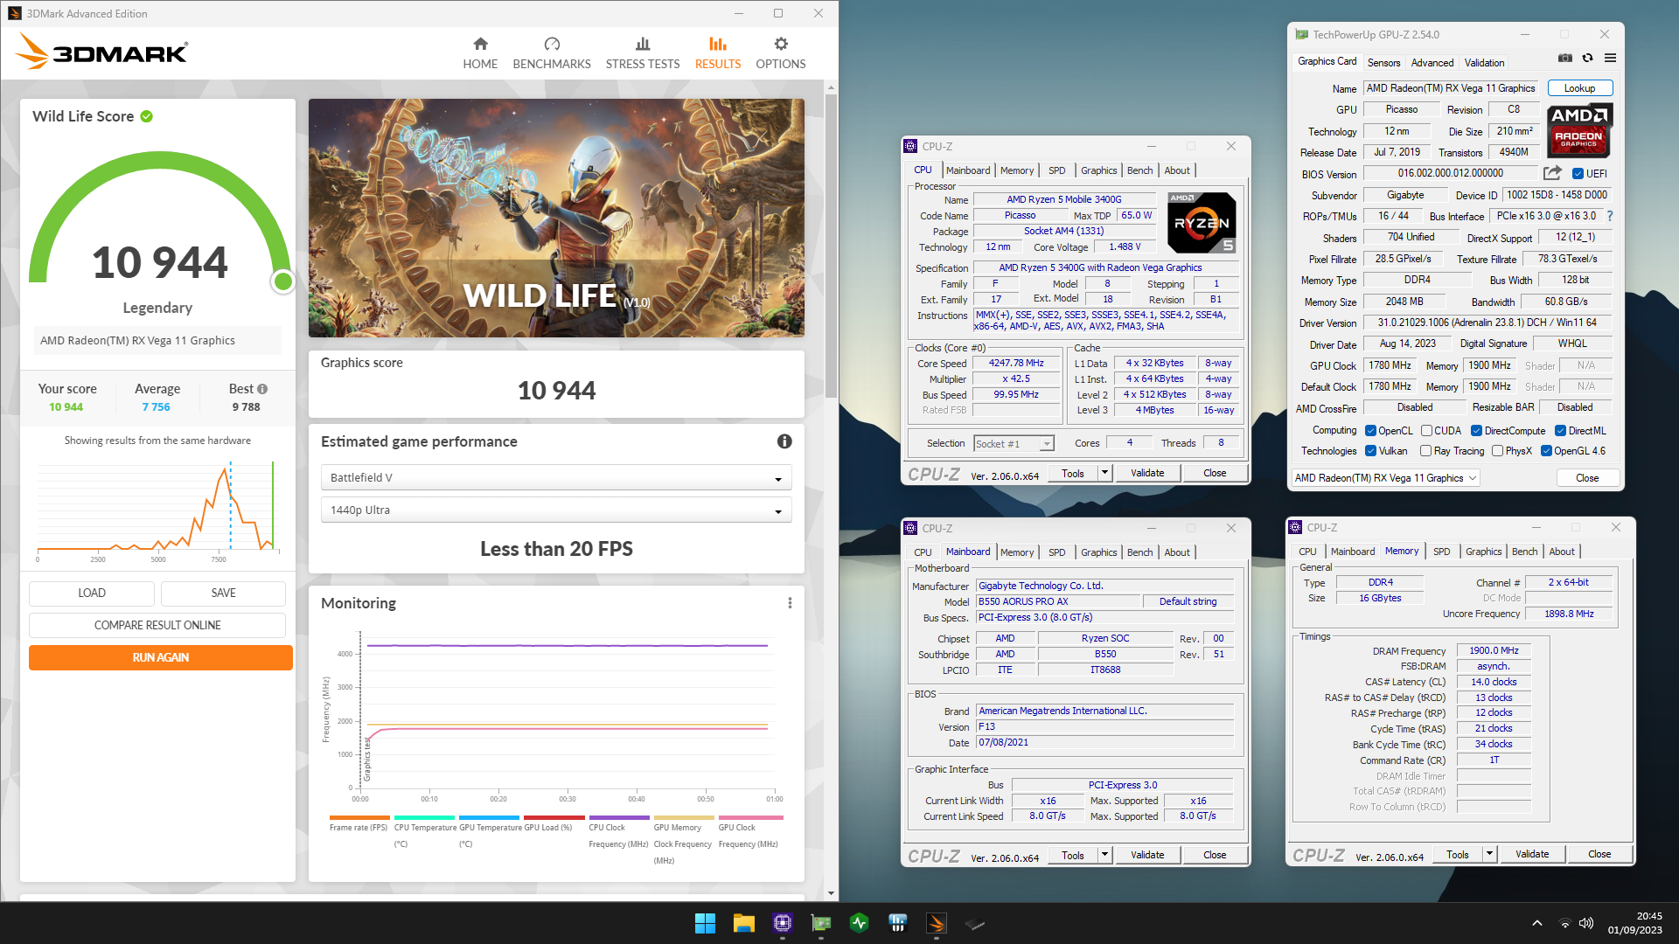Viewport: 1679px width, 944px height.
Task: Click RUN AGAIN button
Action: (161, 657)
